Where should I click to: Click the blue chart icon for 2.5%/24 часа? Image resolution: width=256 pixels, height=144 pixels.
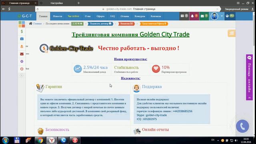point(78,69)
